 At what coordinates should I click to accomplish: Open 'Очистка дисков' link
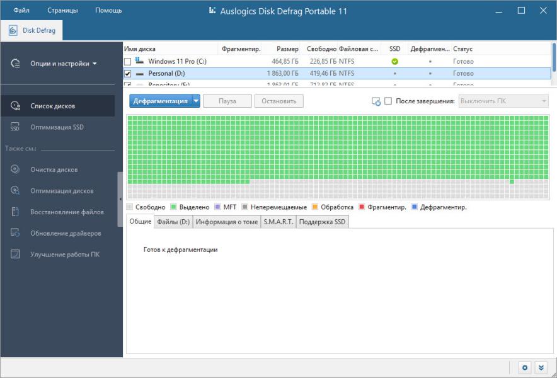[54, 169]
